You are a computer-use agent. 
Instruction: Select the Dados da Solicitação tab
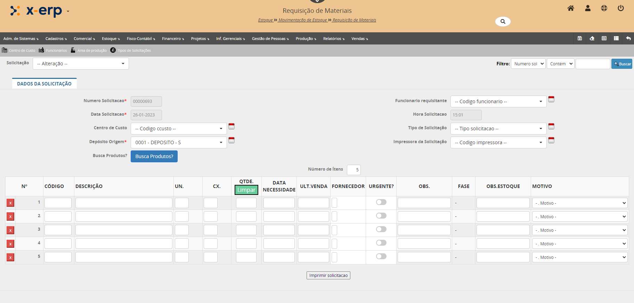(44, 84)
